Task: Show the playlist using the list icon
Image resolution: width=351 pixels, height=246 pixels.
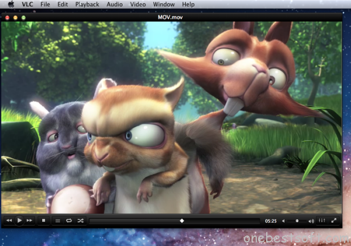Action: pyautogui.click(x=58, y=220)
